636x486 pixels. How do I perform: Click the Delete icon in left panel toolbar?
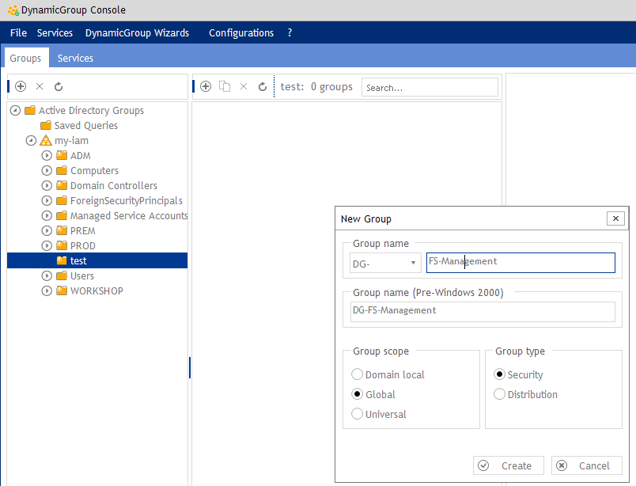click(40, 86)
